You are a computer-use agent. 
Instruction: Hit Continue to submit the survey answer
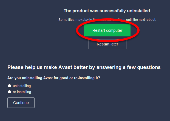point(21,103)
